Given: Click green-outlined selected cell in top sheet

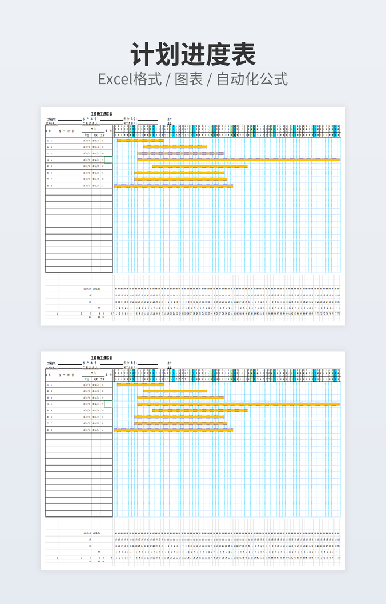Looking at the screenshot, I should pos(108,160).
